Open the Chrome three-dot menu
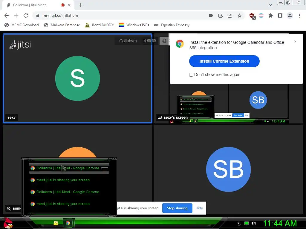This screenshot has width=306, height=229. [x=299, y=16]
